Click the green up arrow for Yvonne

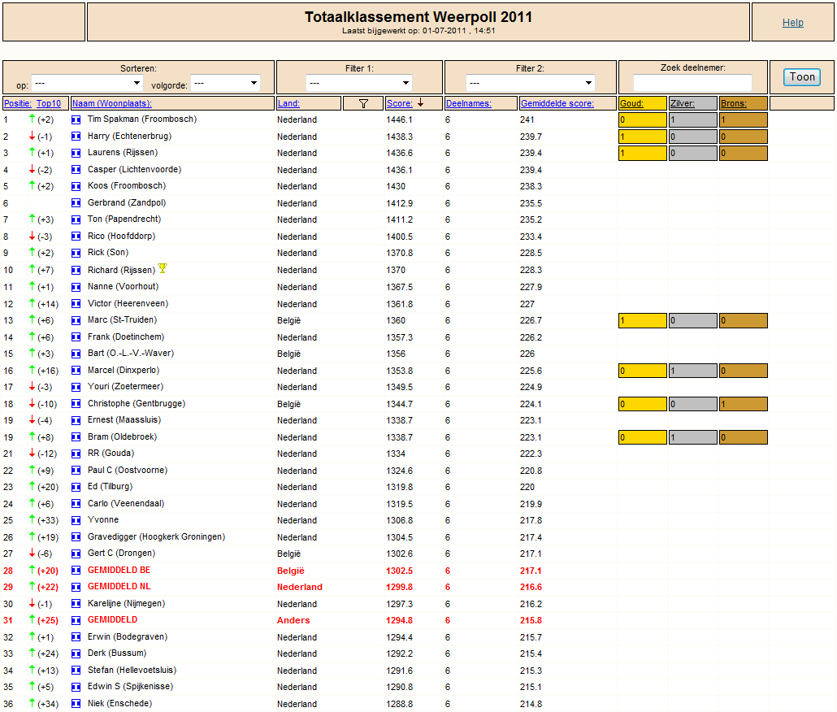32,519
